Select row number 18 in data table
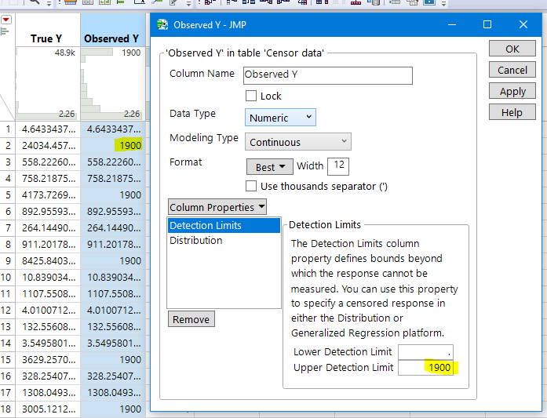This screenshot has height=418, width=547. tap(8, 409)
